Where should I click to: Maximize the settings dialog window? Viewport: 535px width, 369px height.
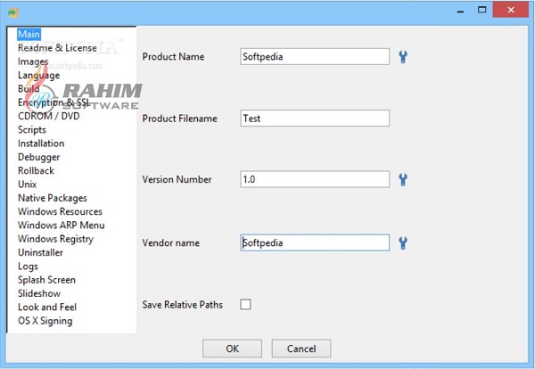[x=481, y=10]
